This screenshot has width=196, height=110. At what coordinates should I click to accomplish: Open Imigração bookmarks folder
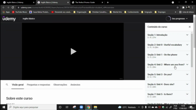(x=147, y=12)
